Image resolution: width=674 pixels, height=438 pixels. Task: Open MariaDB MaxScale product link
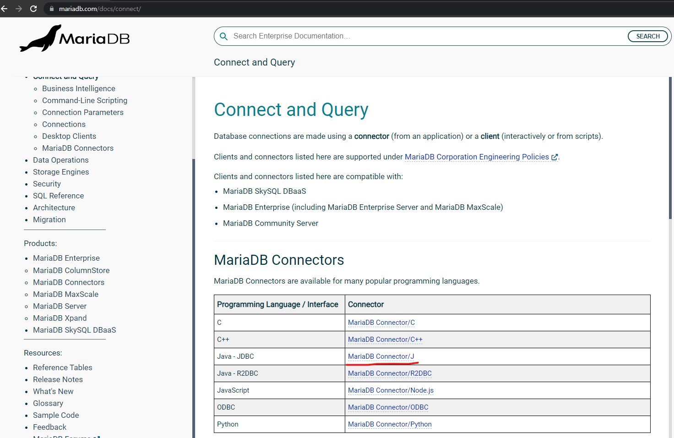65,294
